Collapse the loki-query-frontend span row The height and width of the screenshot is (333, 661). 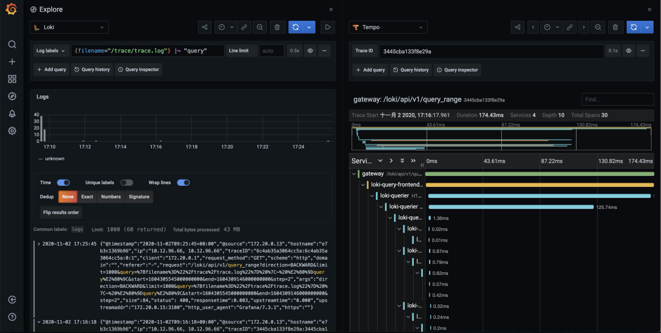pos(363,185)
